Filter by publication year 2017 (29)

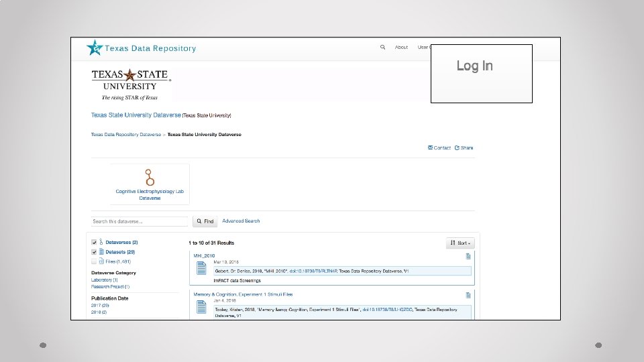coord(100,306)
